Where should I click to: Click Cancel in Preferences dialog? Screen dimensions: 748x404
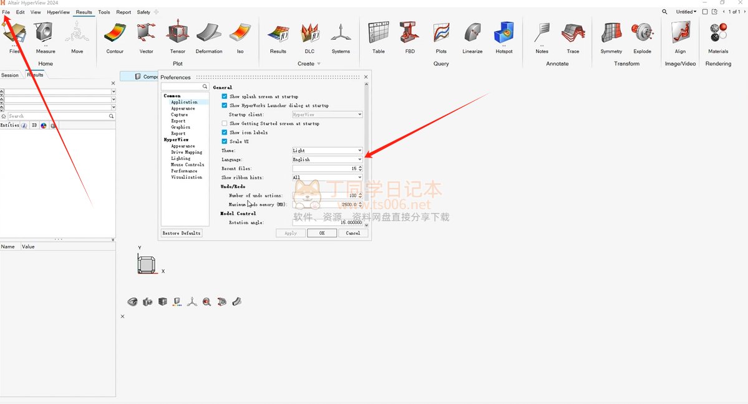pyautogui.click(x=353, y=233)
